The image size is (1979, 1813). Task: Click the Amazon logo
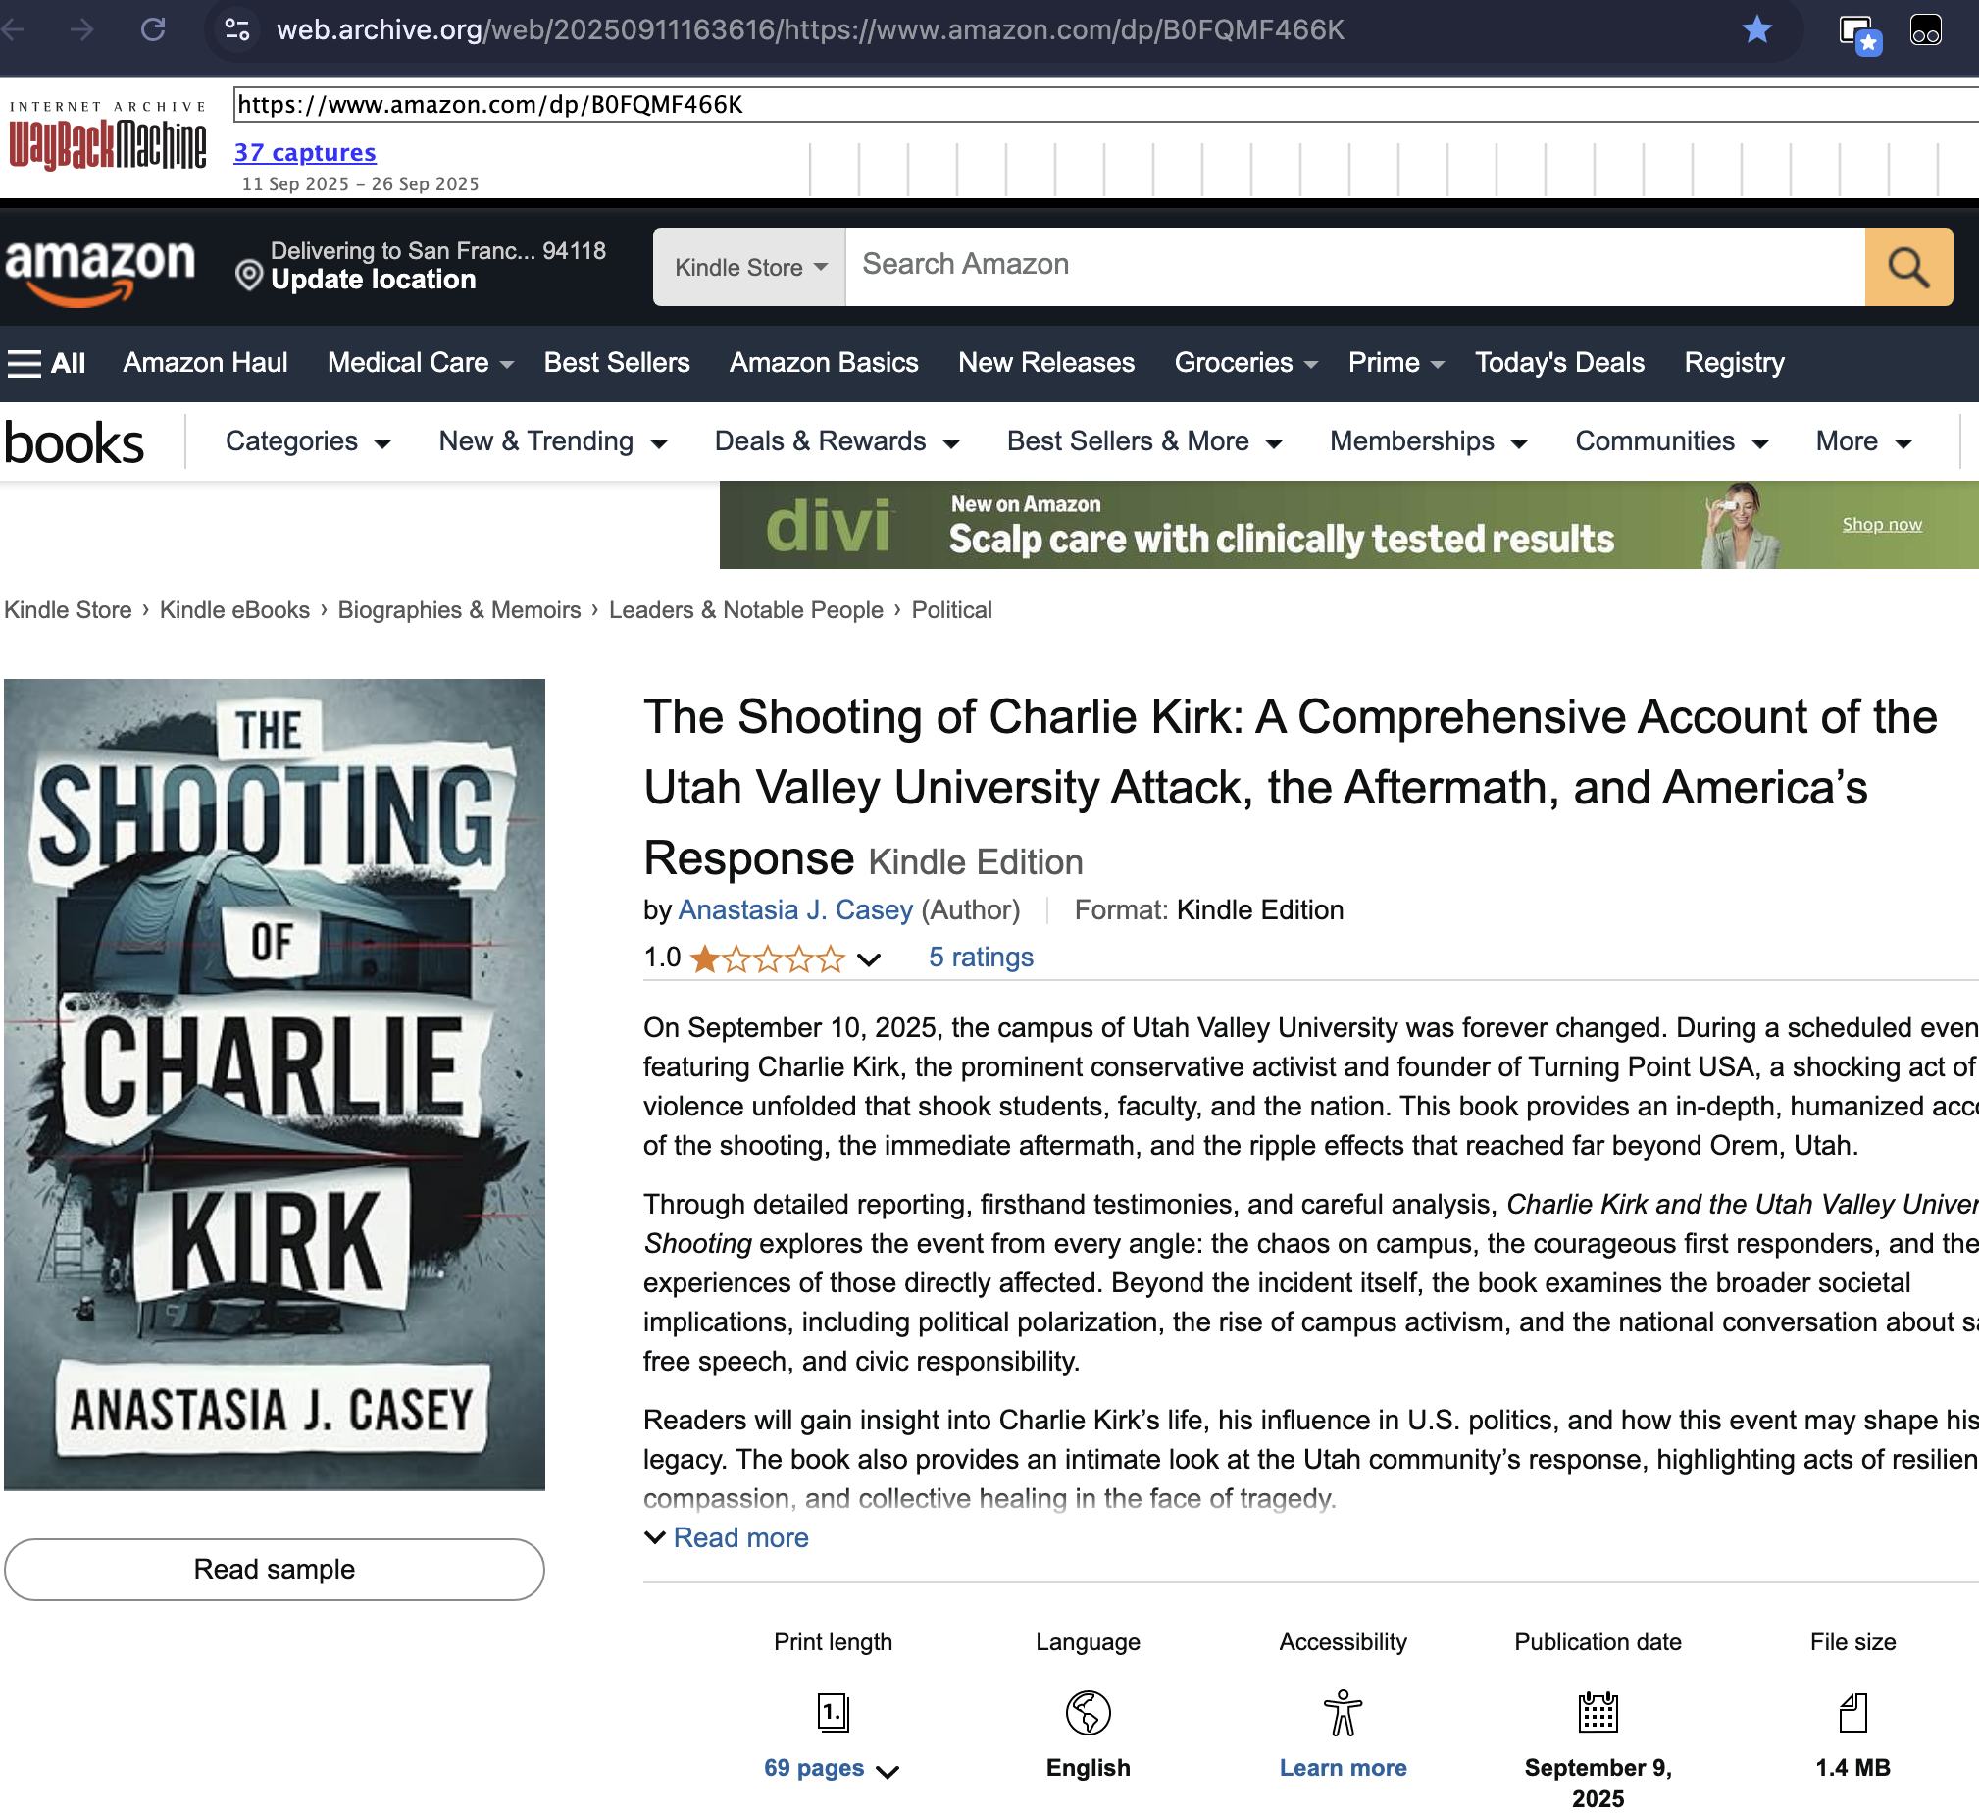[x=99, y=268]
